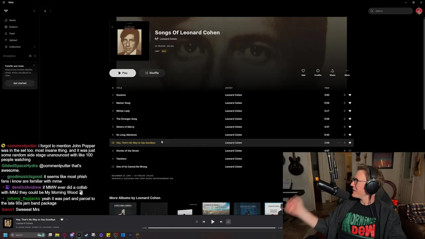
Task: Open the large album cover art
Action: pyautogui.click(x=129, y=41)
